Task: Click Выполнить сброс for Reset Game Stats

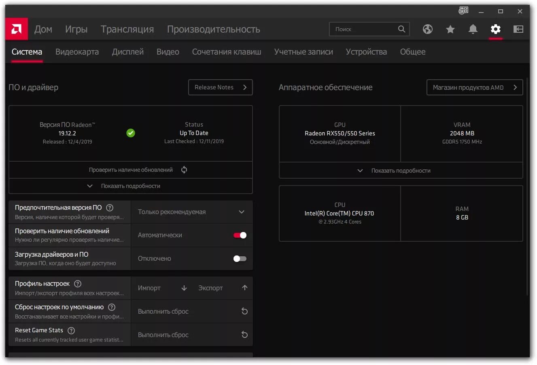Action: 192,335
